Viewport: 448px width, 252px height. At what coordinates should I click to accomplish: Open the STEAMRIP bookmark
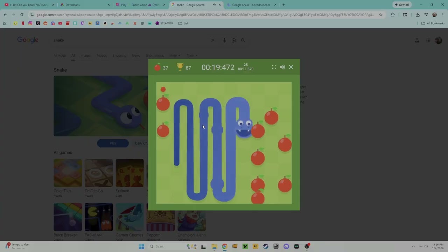(x=164, y=23)
